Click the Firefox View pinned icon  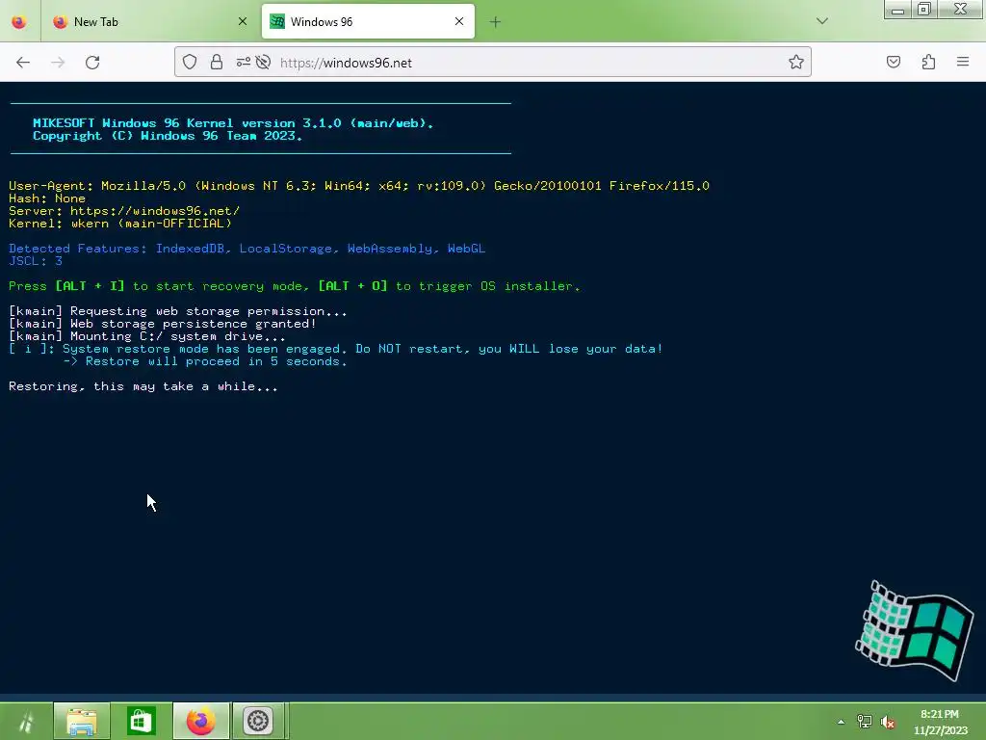pyautogui.click(x=19, y=22)
